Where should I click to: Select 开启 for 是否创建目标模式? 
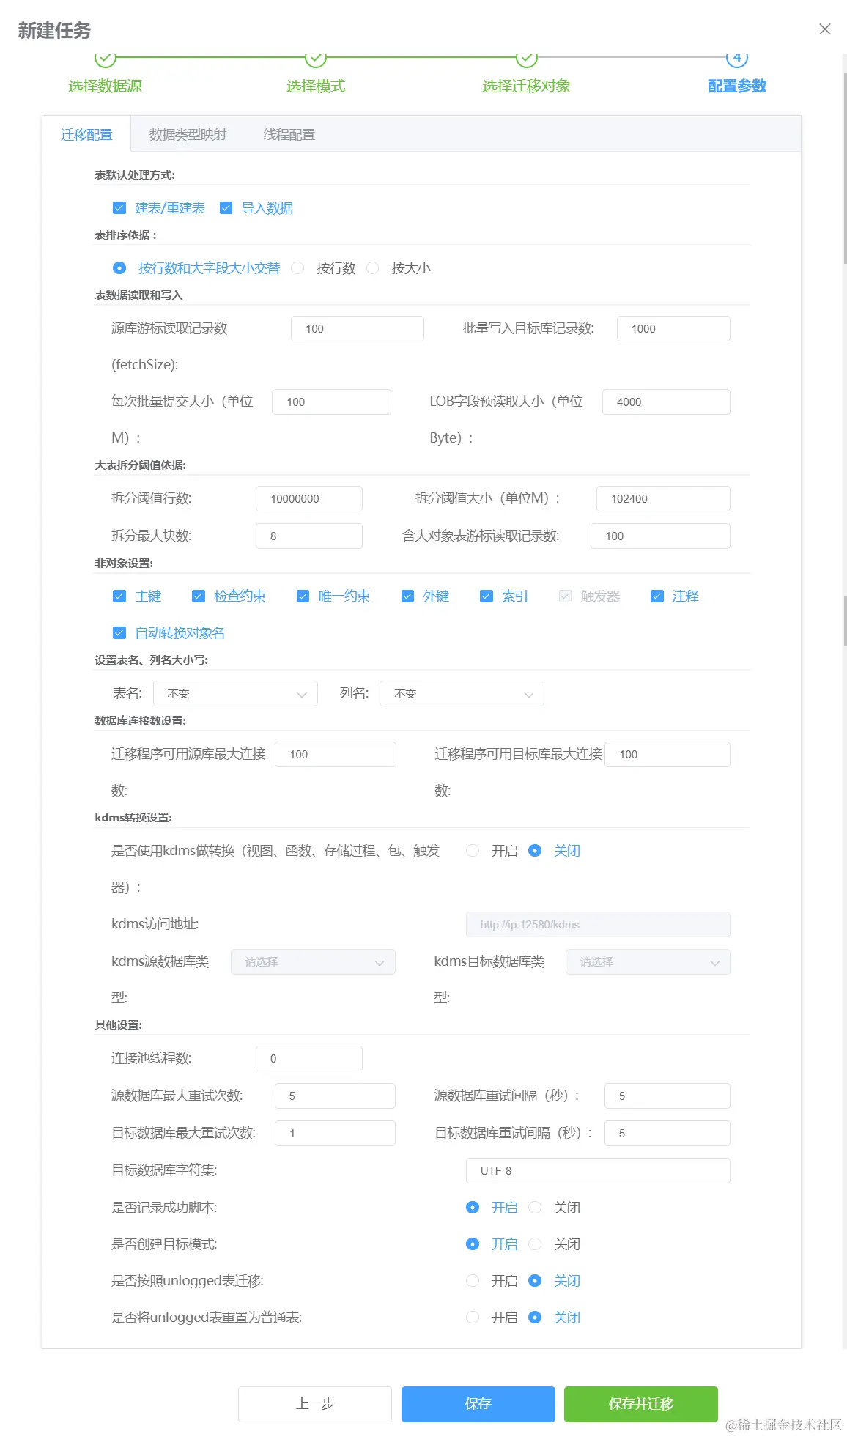point(473,1244)
